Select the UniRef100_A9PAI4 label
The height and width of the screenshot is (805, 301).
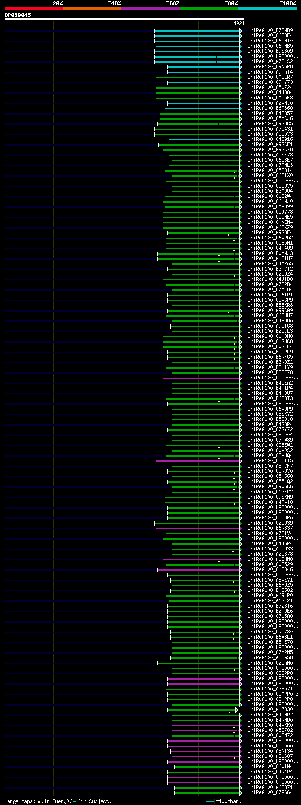coord(270,72)
